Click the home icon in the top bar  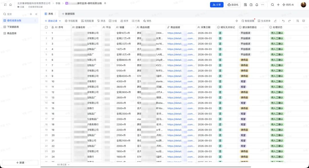tap(11, 5)
